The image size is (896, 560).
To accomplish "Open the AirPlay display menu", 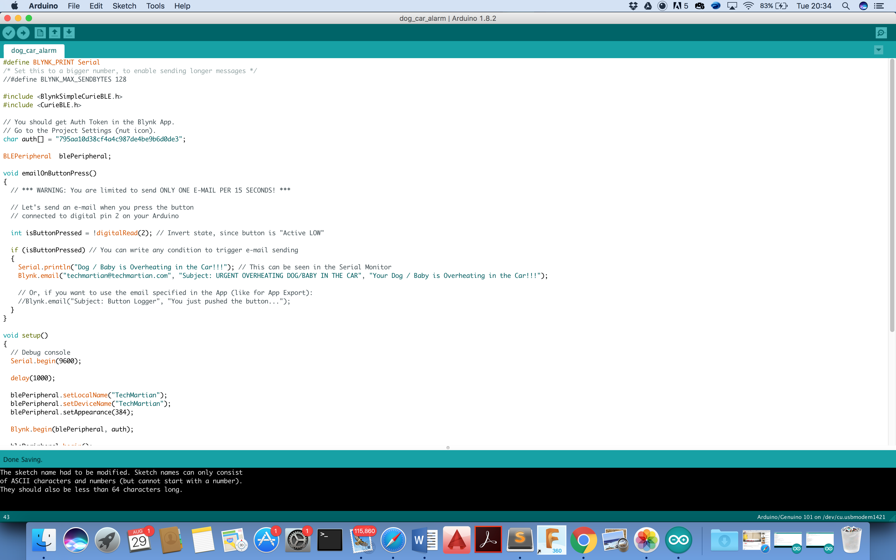I will click(x=732, y=6).
